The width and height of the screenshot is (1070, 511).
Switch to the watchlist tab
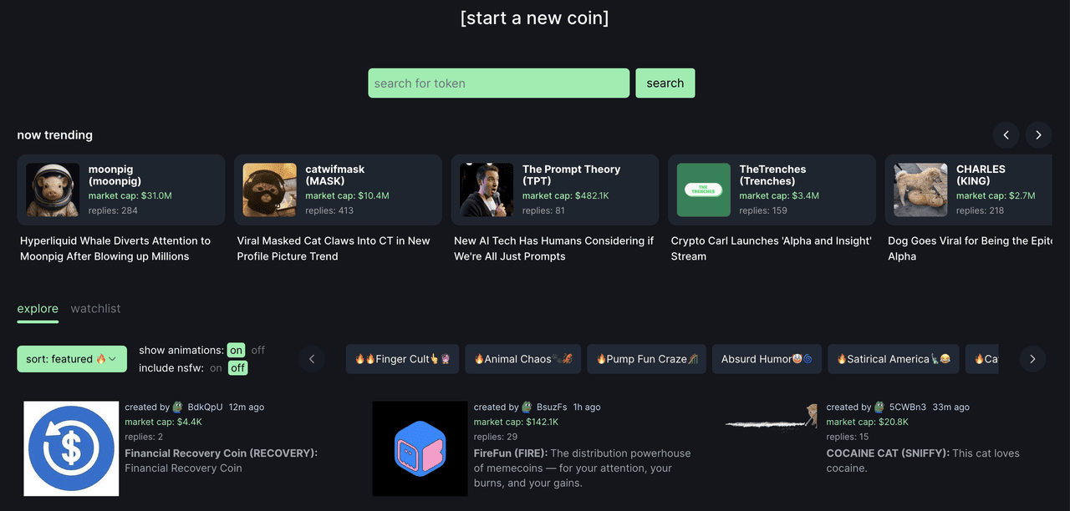click(x=95, y=308)
